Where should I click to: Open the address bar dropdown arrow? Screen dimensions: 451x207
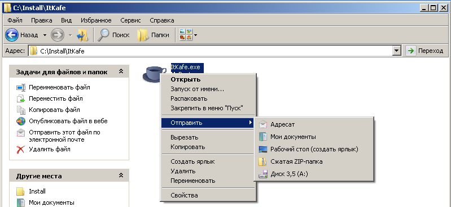click(397, 51)
